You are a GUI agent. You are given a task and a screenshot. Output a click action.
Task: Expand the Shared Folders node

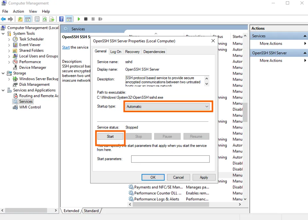point(9,51)
